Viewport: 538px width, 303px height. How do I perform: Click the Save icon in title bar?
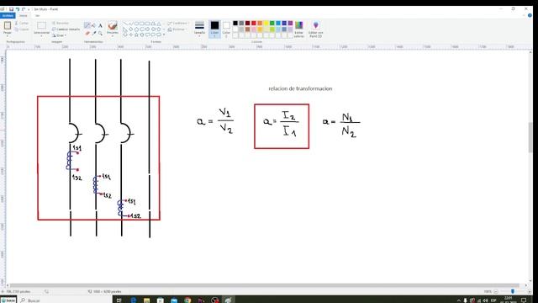[11, 9]
